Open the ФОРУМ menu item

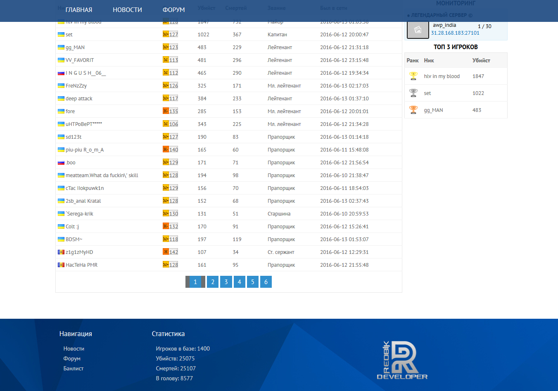pyautogui.click(x=174, y=10)
